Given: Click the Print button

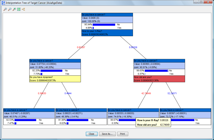Looking at the screenshot, I should coord(122,134).
